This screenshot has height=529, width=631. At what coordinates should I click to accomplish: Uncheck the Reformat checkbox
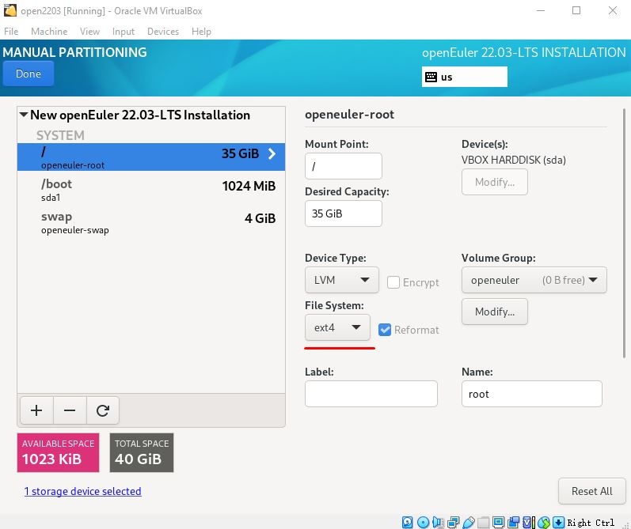385,330
